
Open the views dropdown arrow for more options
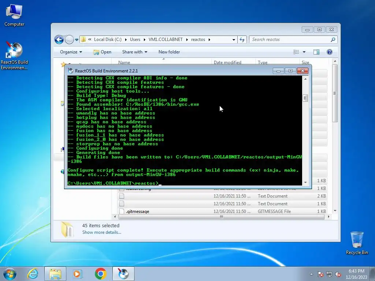(x=304, y=52)
